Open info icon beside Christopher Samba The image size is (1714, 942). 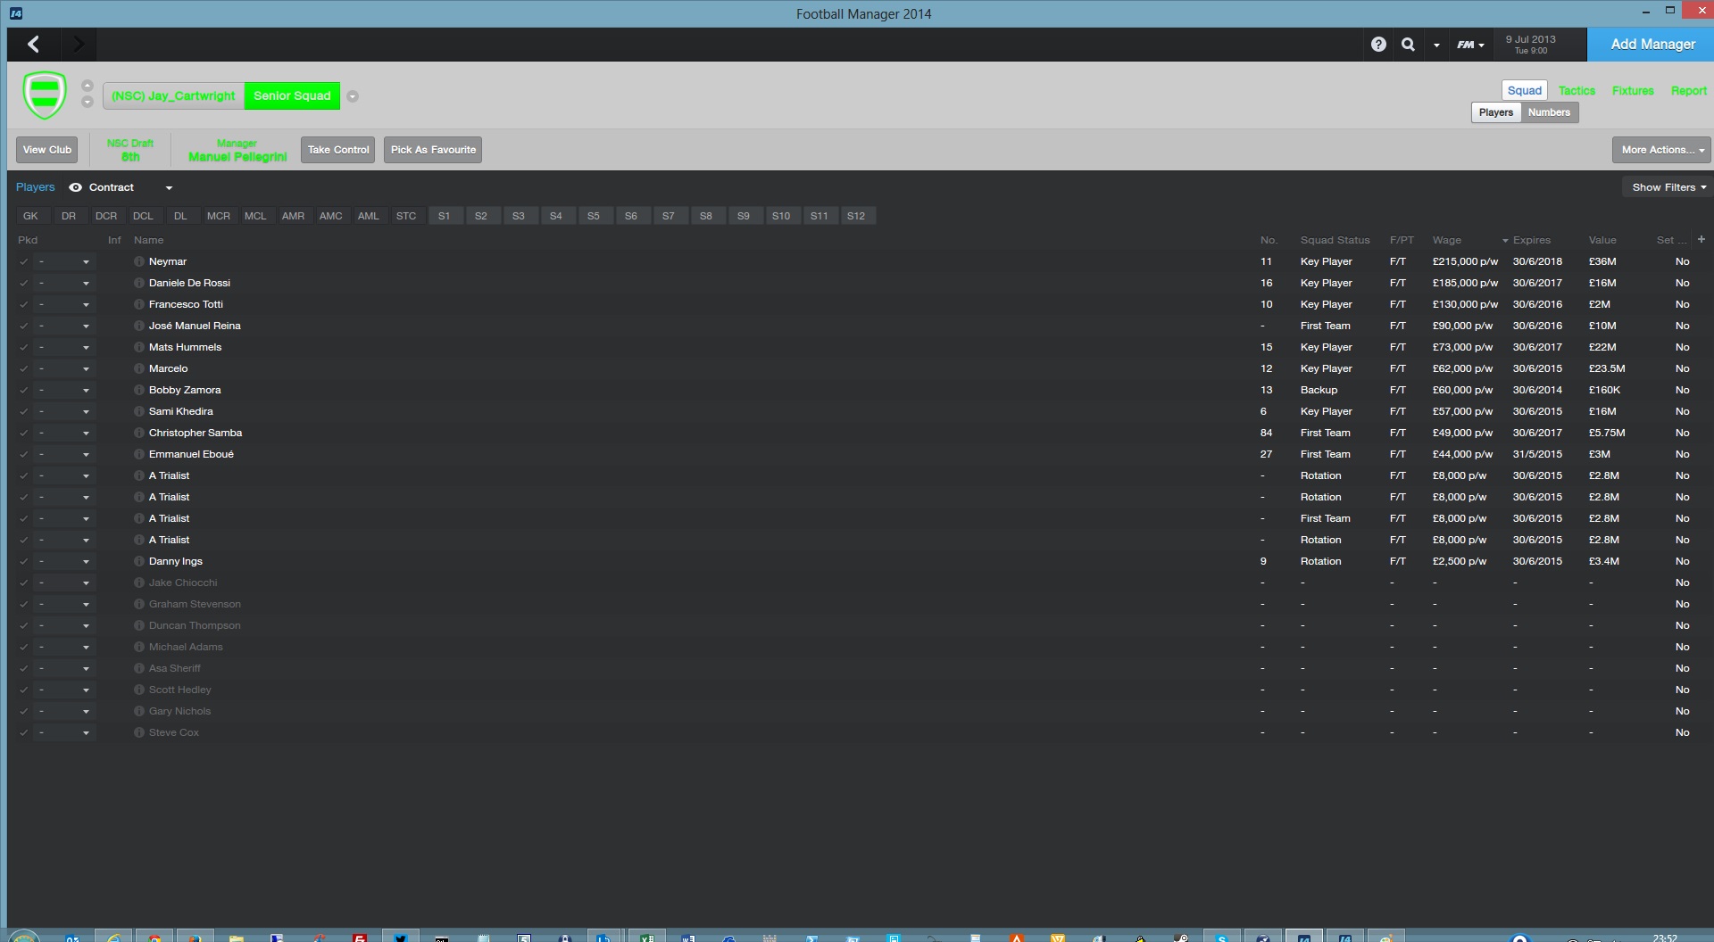coord(139,433)
